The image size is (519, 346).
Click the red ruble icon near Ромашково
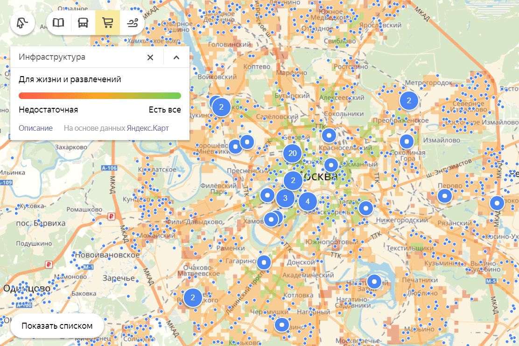[x=111, y=216]
